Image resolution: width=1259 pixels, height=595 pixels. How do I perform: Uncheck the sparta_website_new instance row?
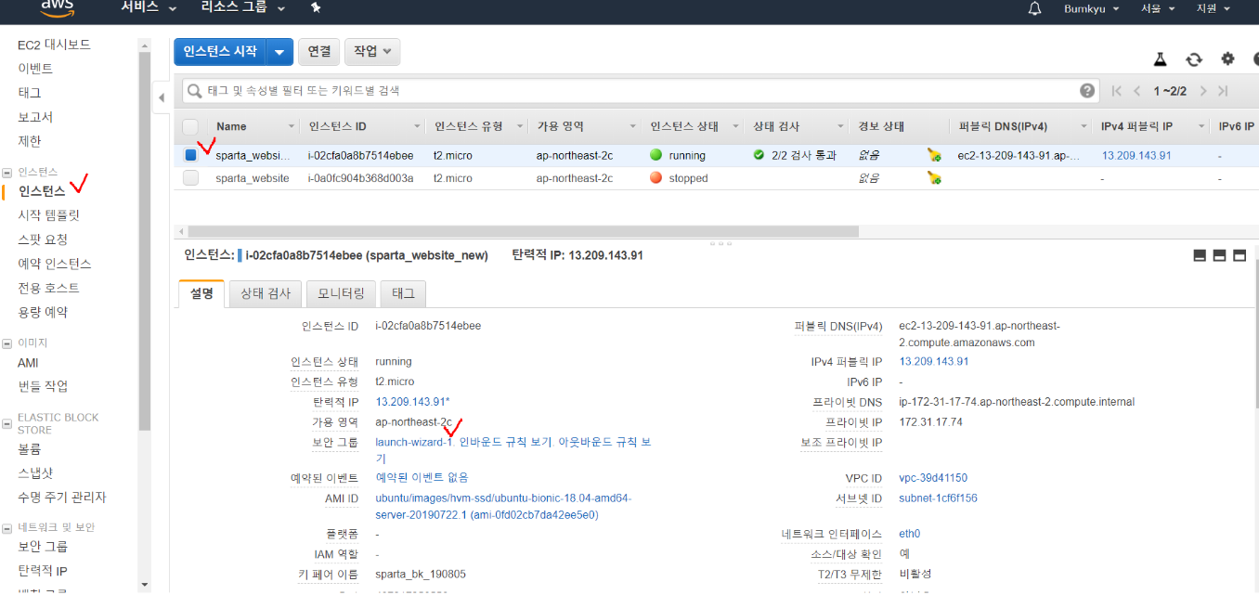(x=190, y=155)
